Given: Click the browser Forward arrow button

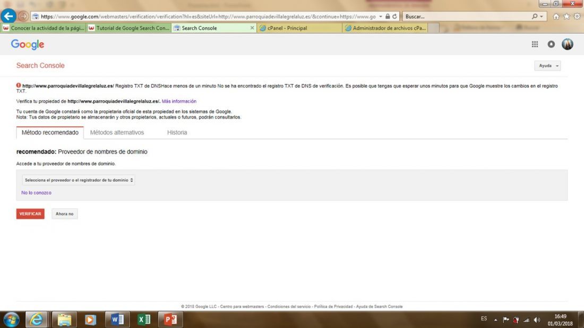Looking at the screenshot, I should 23,16.
